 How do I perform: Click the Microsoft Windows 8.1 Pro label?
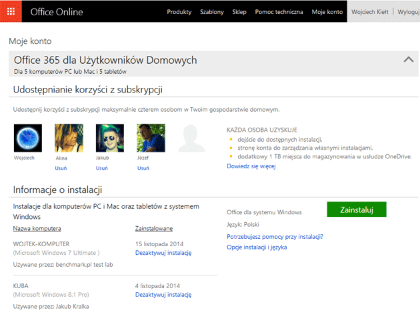tap(51, 295)
